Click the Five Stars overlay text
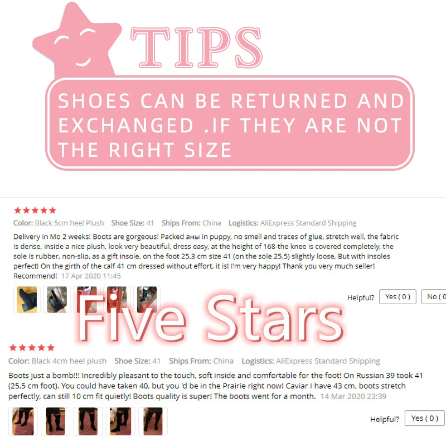The height and width of the screenshot is (446, 446). point(210,318)
